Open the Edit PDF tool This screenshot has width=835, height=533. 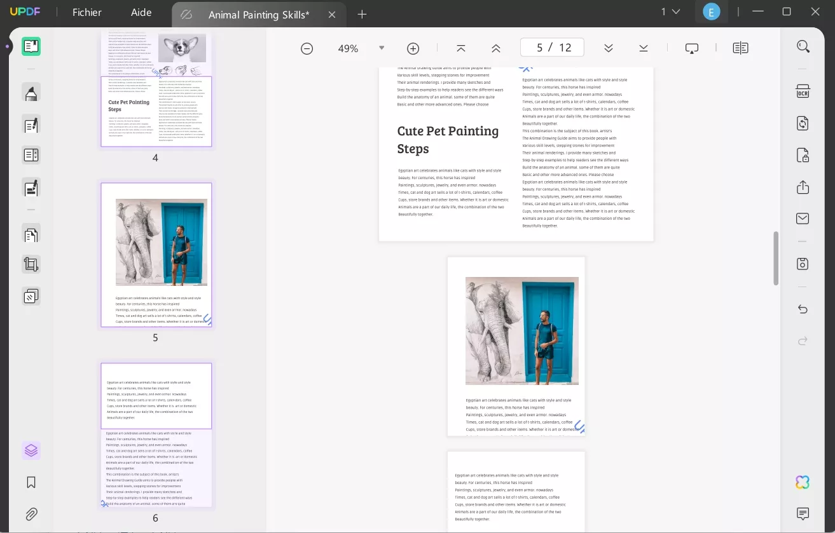[31, 125]
